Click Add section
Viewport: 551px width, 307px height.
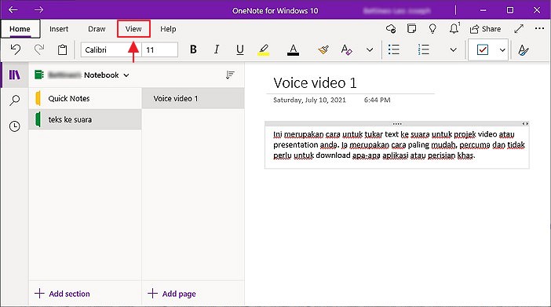[x=62, y=294]
